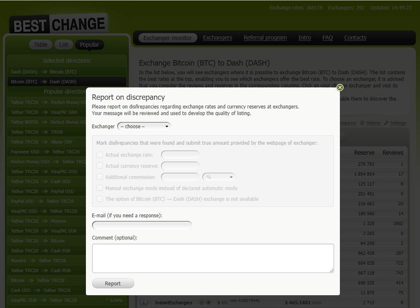Sort by the Reviews column header
420x308 pixels.
click(393, 153)
